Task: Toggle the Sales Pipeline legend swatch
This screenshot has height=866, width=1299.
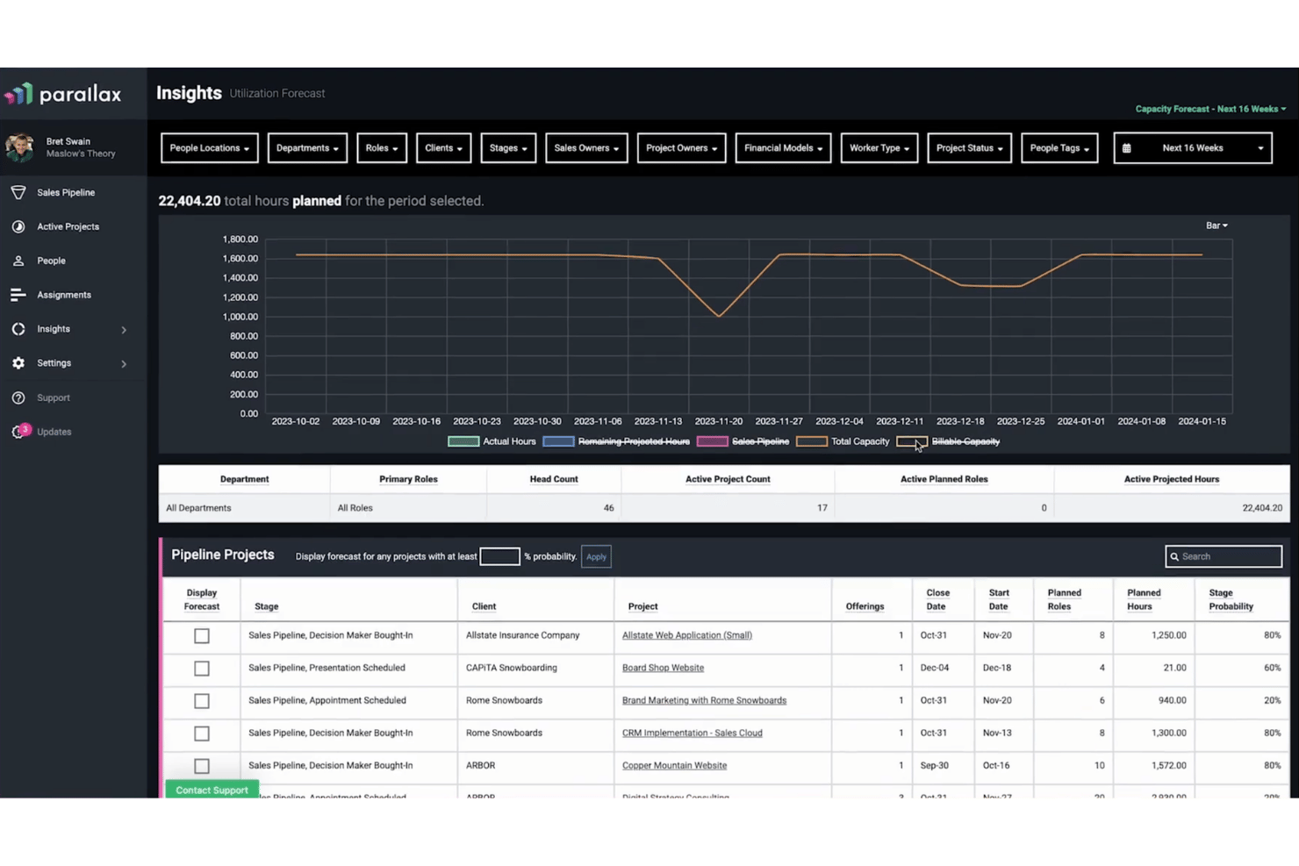Action: (712, 441)
